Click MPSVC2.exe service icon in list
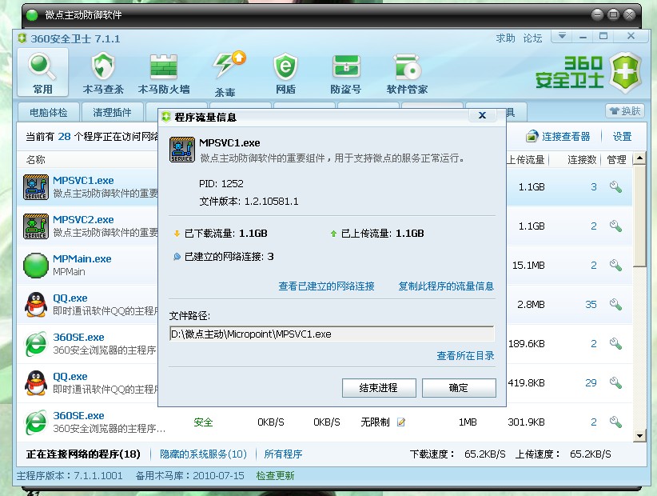This screenshot has height=496, width=657. click(x=36, y=226)
